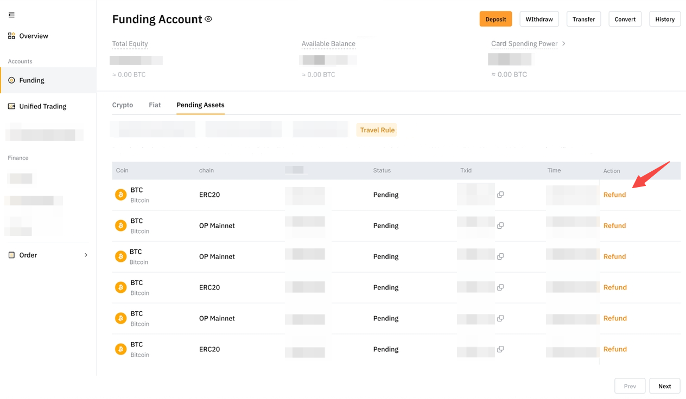This screenshot has height=399, width=686.
Task: Select the Travel Rule filter
Action: click(x=377, y=130)
